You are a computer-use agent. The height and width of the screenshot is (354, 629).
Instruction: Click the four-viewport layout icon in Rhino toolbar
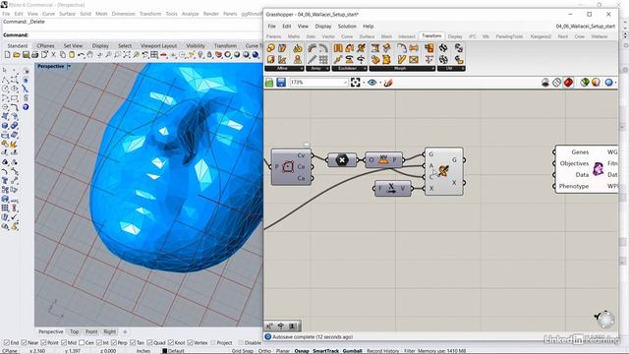point(154,55)
